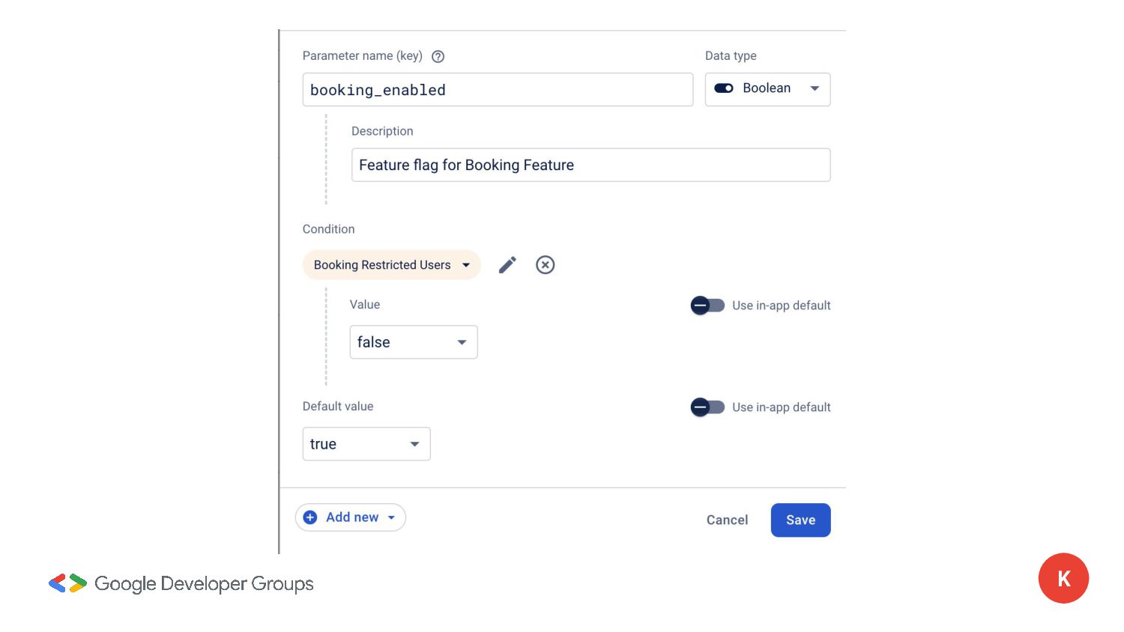The width and height of the screenshot is (1124, 632).
Task: Click the Description text field
Action: tap(590, 165)
